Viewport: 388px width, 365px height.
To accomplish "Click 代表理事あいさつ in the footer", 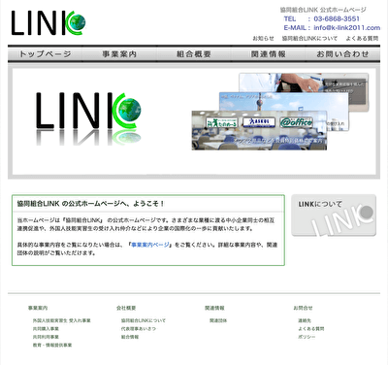I will coord(139,329).
